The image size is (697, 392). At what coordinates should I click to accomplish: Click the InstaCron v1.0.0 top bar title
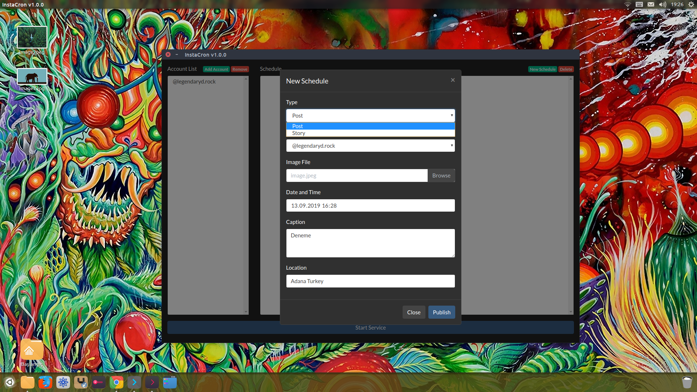click(x=23, y=4)
